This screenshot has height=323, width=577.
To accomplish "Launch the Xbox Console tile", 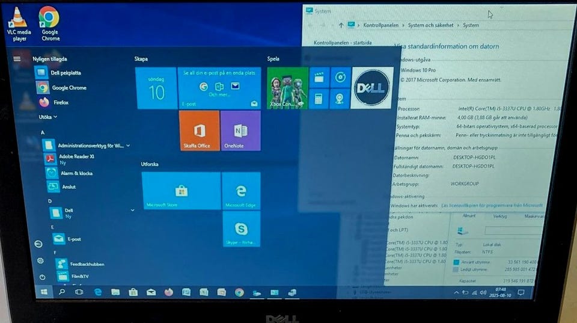I will [x=287, y=88].
